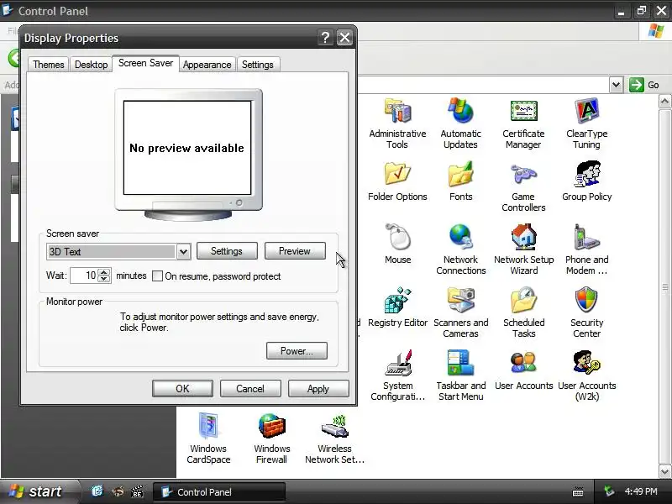Open Phone and Modem icon

586,237
